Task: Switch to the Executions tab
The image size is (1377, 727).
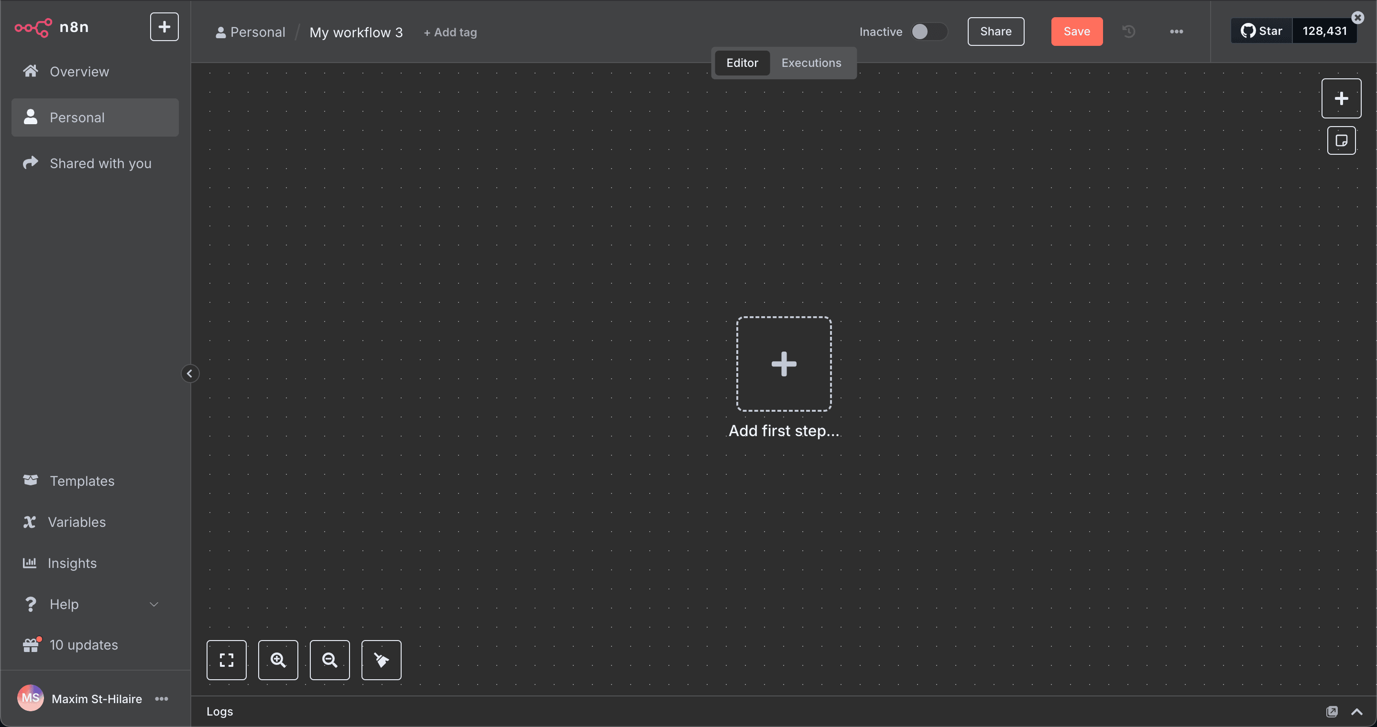Action: click(811, 63)
